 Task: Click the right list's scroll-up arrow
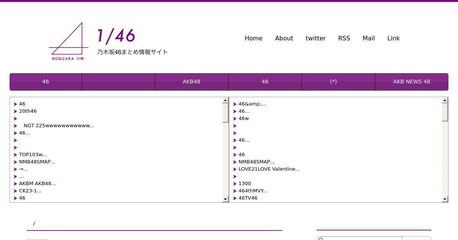[445, 100]
